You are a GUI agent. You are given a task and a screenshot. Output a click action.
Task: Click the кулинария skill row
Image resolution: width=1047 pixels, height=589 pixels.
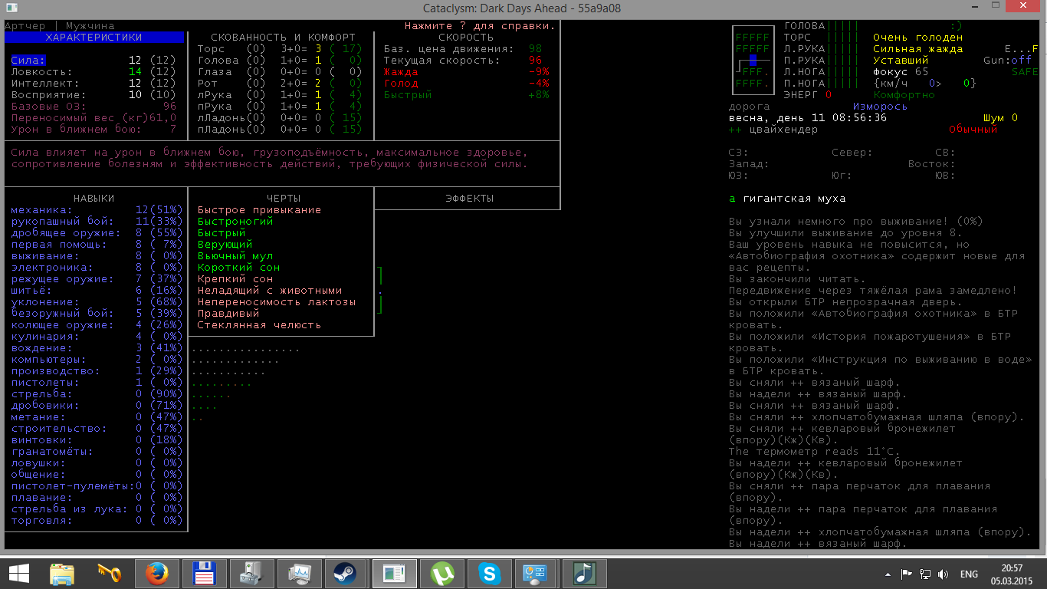tap(97, 336)
